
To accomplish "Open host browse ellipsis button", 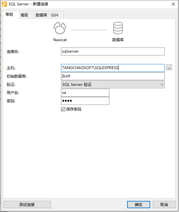I will [169, 67].
